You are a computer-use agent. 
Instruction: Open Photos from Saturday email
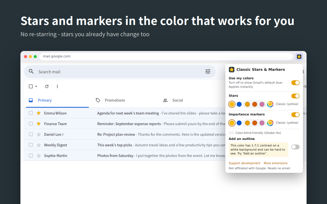pyautogui.click(x=115, y=156)
